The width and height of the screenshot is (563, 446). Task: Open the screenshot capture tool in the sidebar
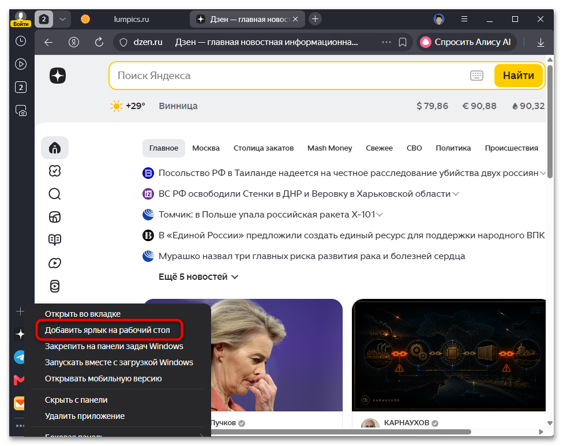click(21, 110)
